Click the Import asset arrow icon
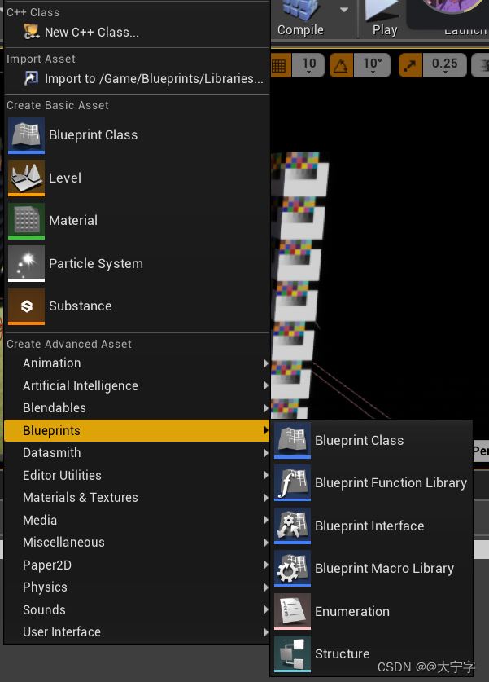The height and width of the screenshot is (682, 489). tap(31, 78)
